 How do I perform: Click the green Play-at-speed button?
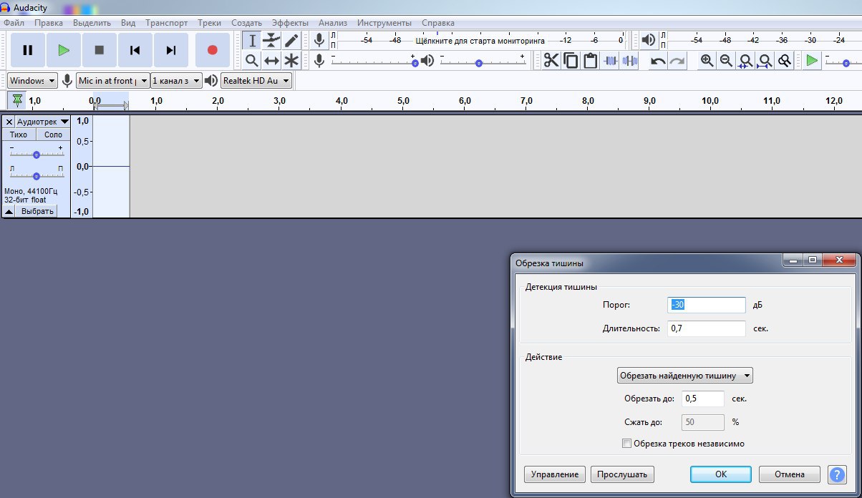tap(812, 61)
